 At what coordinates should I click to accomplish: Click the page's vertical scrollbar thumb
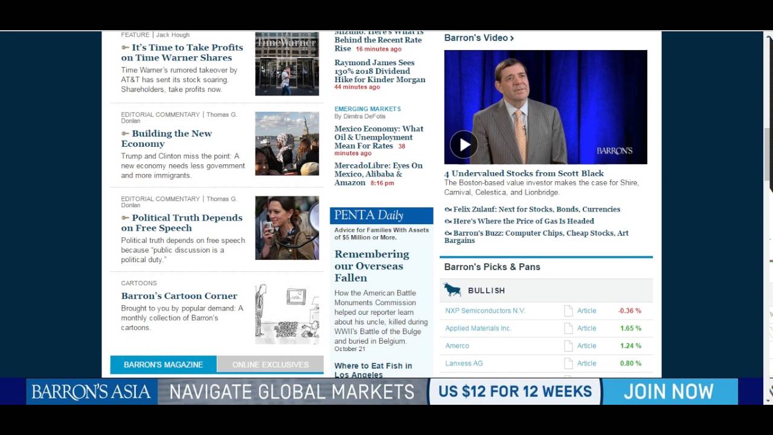(768, 154)
